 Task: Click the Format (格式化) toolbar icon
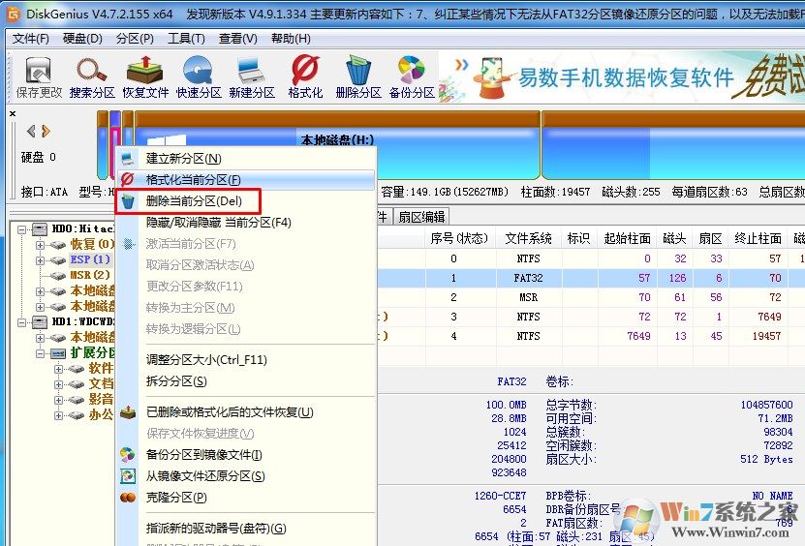pos(305,76)
